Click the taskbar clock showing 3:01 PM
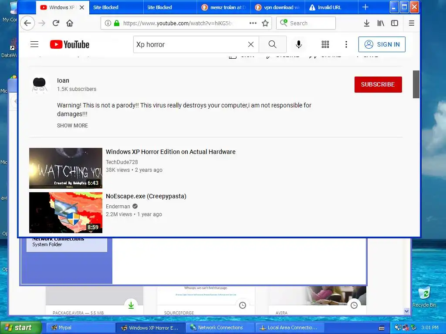Screen dimensions: 446x334 (430, 327)
